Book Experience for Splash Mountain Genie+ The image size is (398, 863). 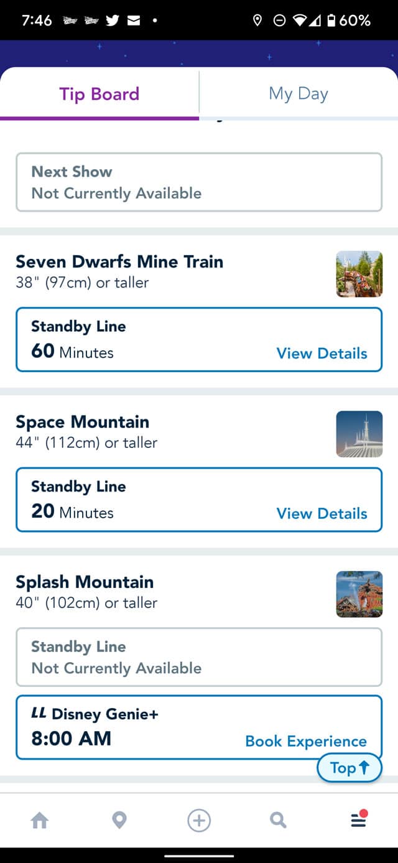306,741
